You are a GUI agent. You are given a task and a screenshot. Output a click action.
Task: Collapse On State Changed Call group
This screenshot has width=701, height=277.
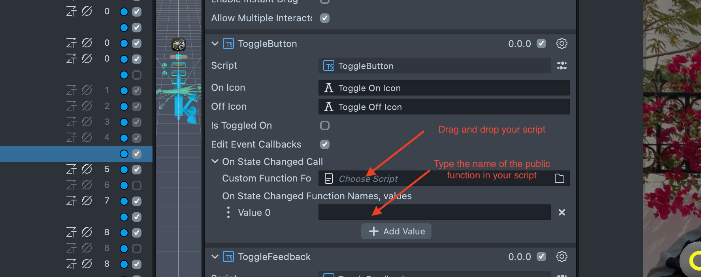point(215,161)
